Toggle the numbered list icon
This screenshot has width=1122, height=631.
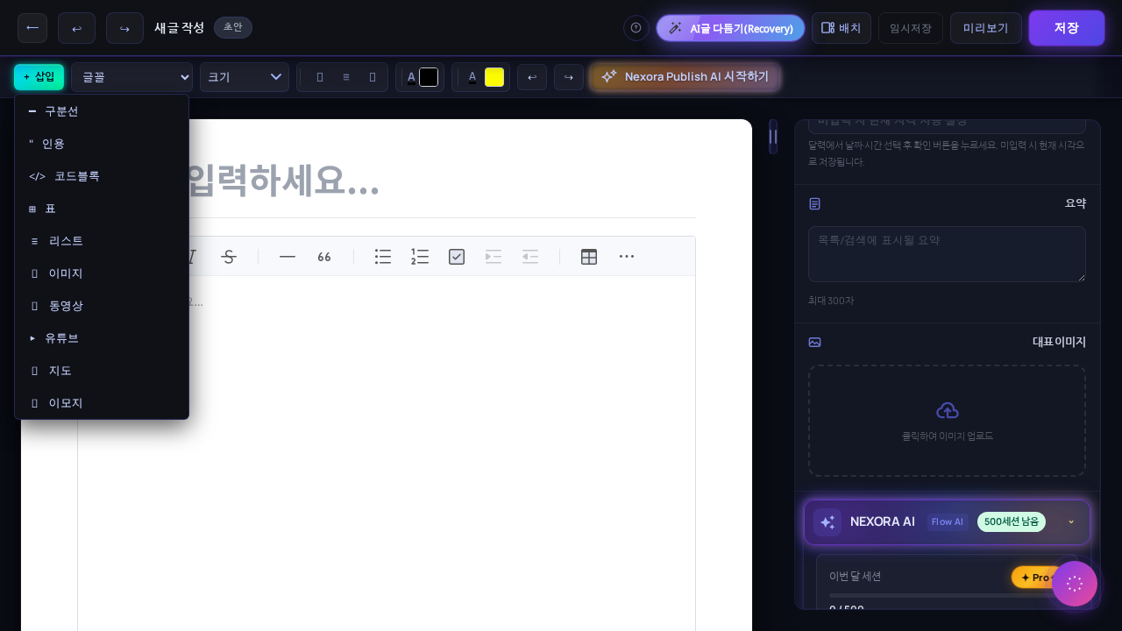[420, 257]
